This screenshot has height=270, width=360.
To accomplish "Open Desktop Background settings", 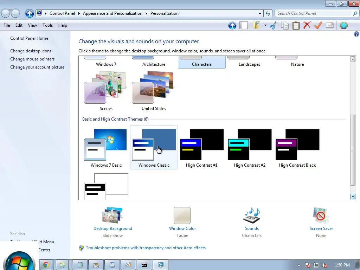I will [x=113, y=222].
